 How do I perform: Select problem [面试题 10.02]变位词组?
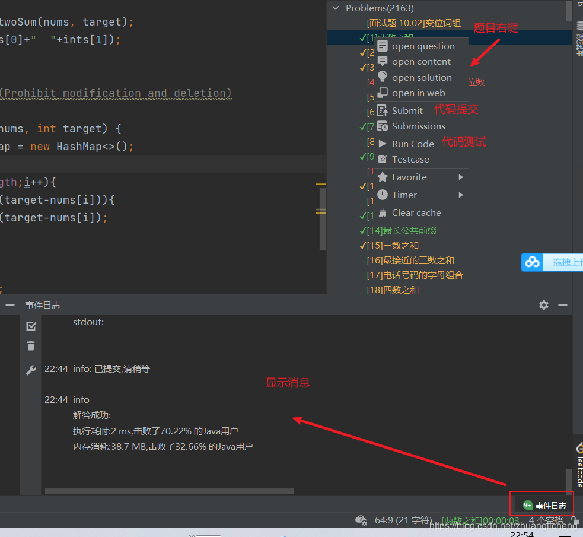point(413,23)
